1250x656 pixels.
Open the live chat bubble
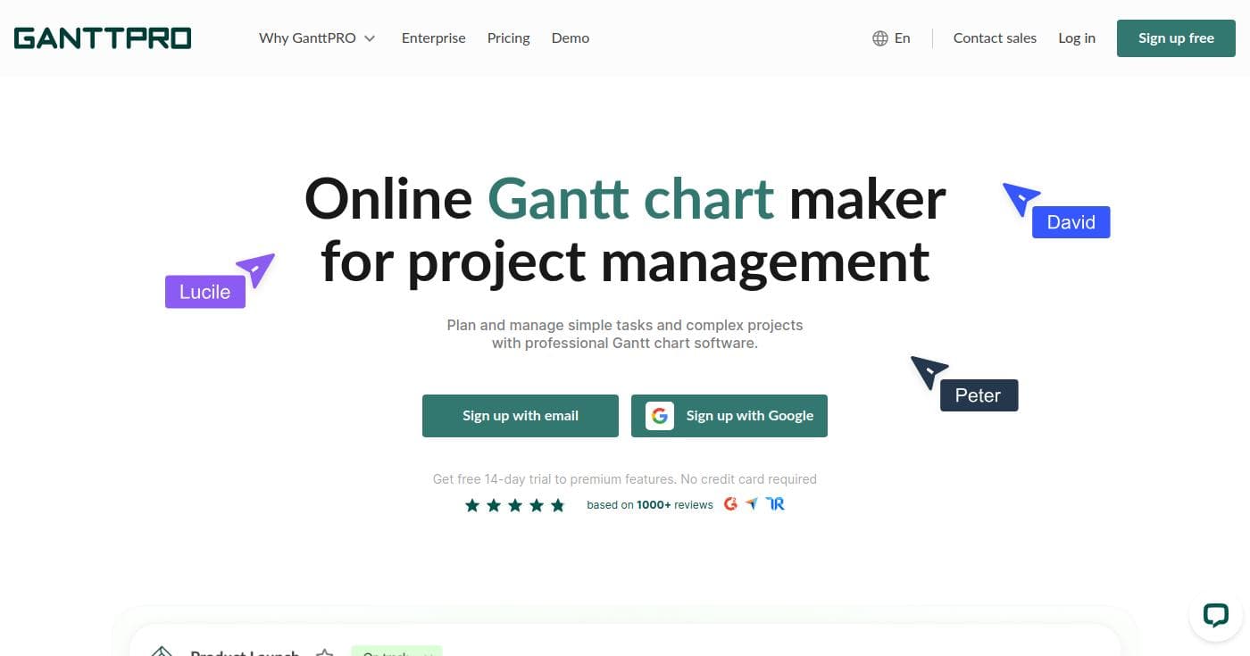(1216, 614)
